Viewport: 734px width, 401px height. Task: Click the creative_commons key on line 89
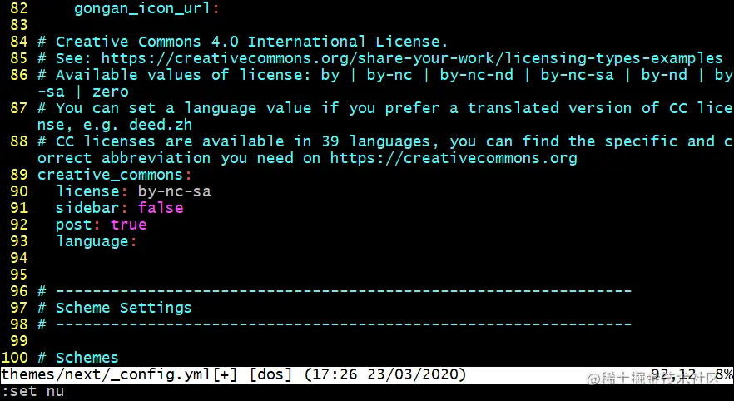coord(110,175)
